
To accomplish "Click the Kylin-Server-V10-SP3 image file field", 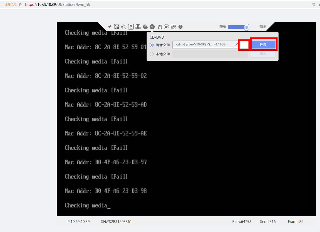I will [x=204, y=45].
